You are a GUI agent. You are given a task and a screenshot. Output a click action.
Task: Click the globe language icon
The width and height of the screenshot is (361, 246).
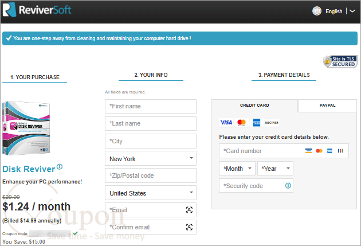317,11
